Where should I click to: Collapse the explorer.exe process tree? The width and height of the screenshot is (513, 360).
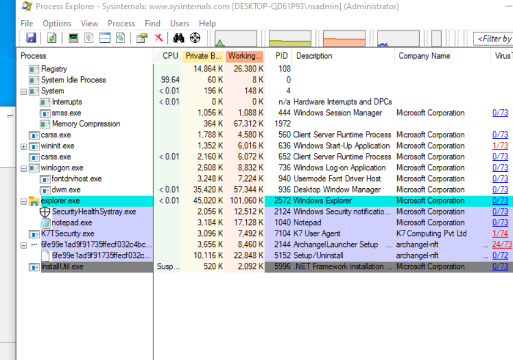[x=24, y=201]
